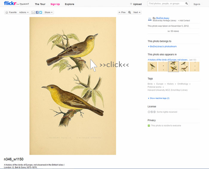
Task: Open the fifth blank-page set thumbnail
Action: (194, 67)
